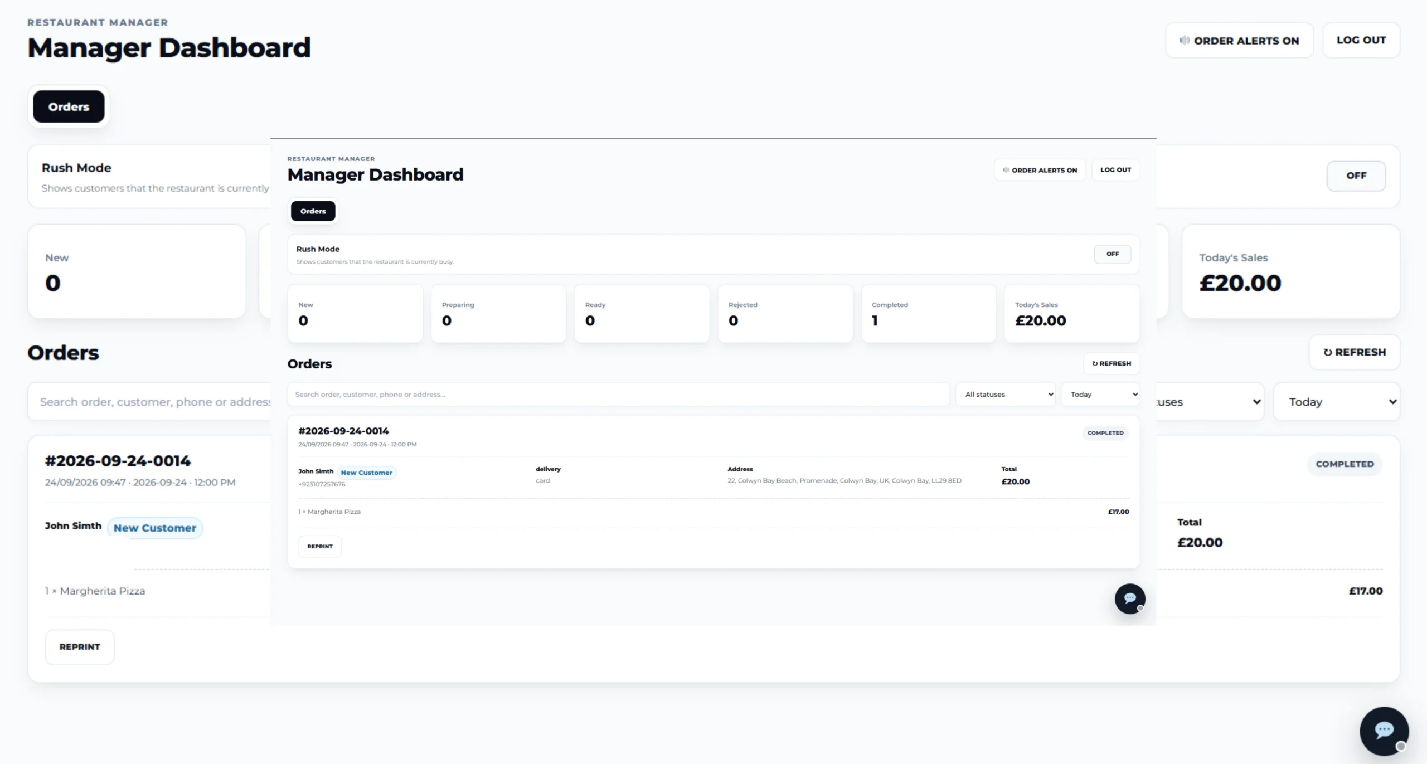Viewport: 1427px width, 764px height.
Task: Focus the order search field in the background dashboard
Action: point(149,401)
